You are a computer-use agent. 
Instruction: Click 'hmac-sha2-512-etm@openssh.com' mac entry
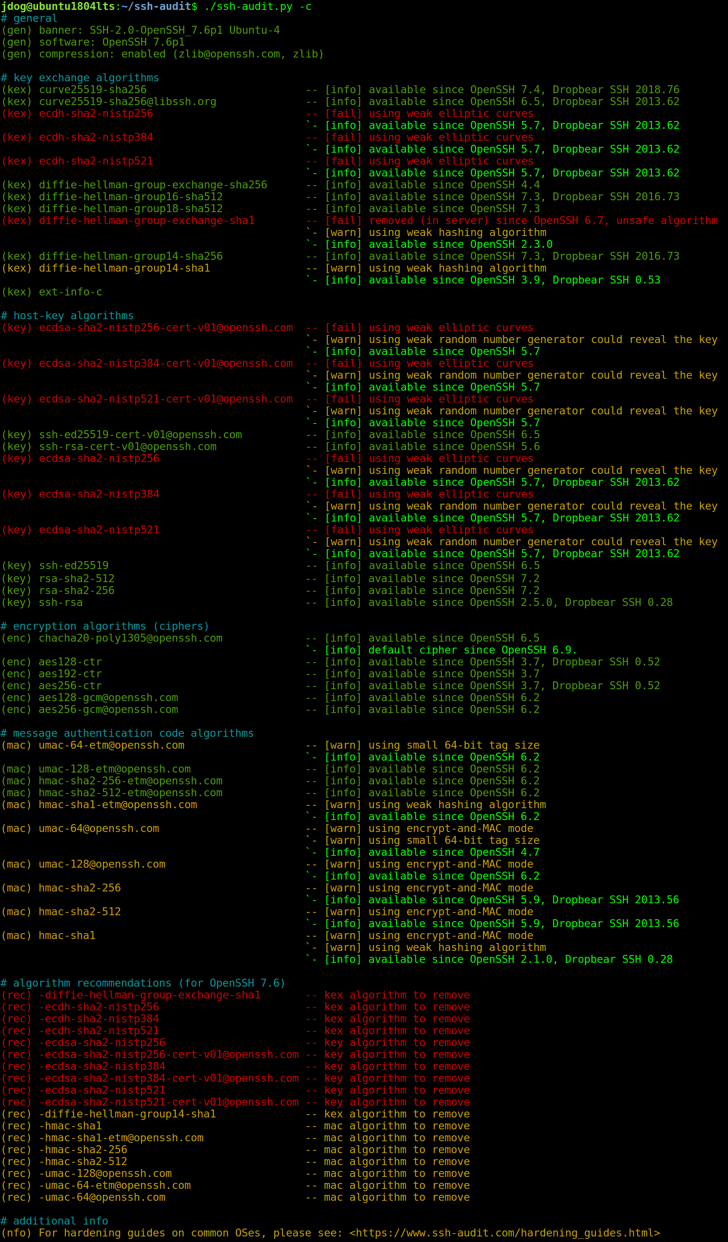(130, 793)
